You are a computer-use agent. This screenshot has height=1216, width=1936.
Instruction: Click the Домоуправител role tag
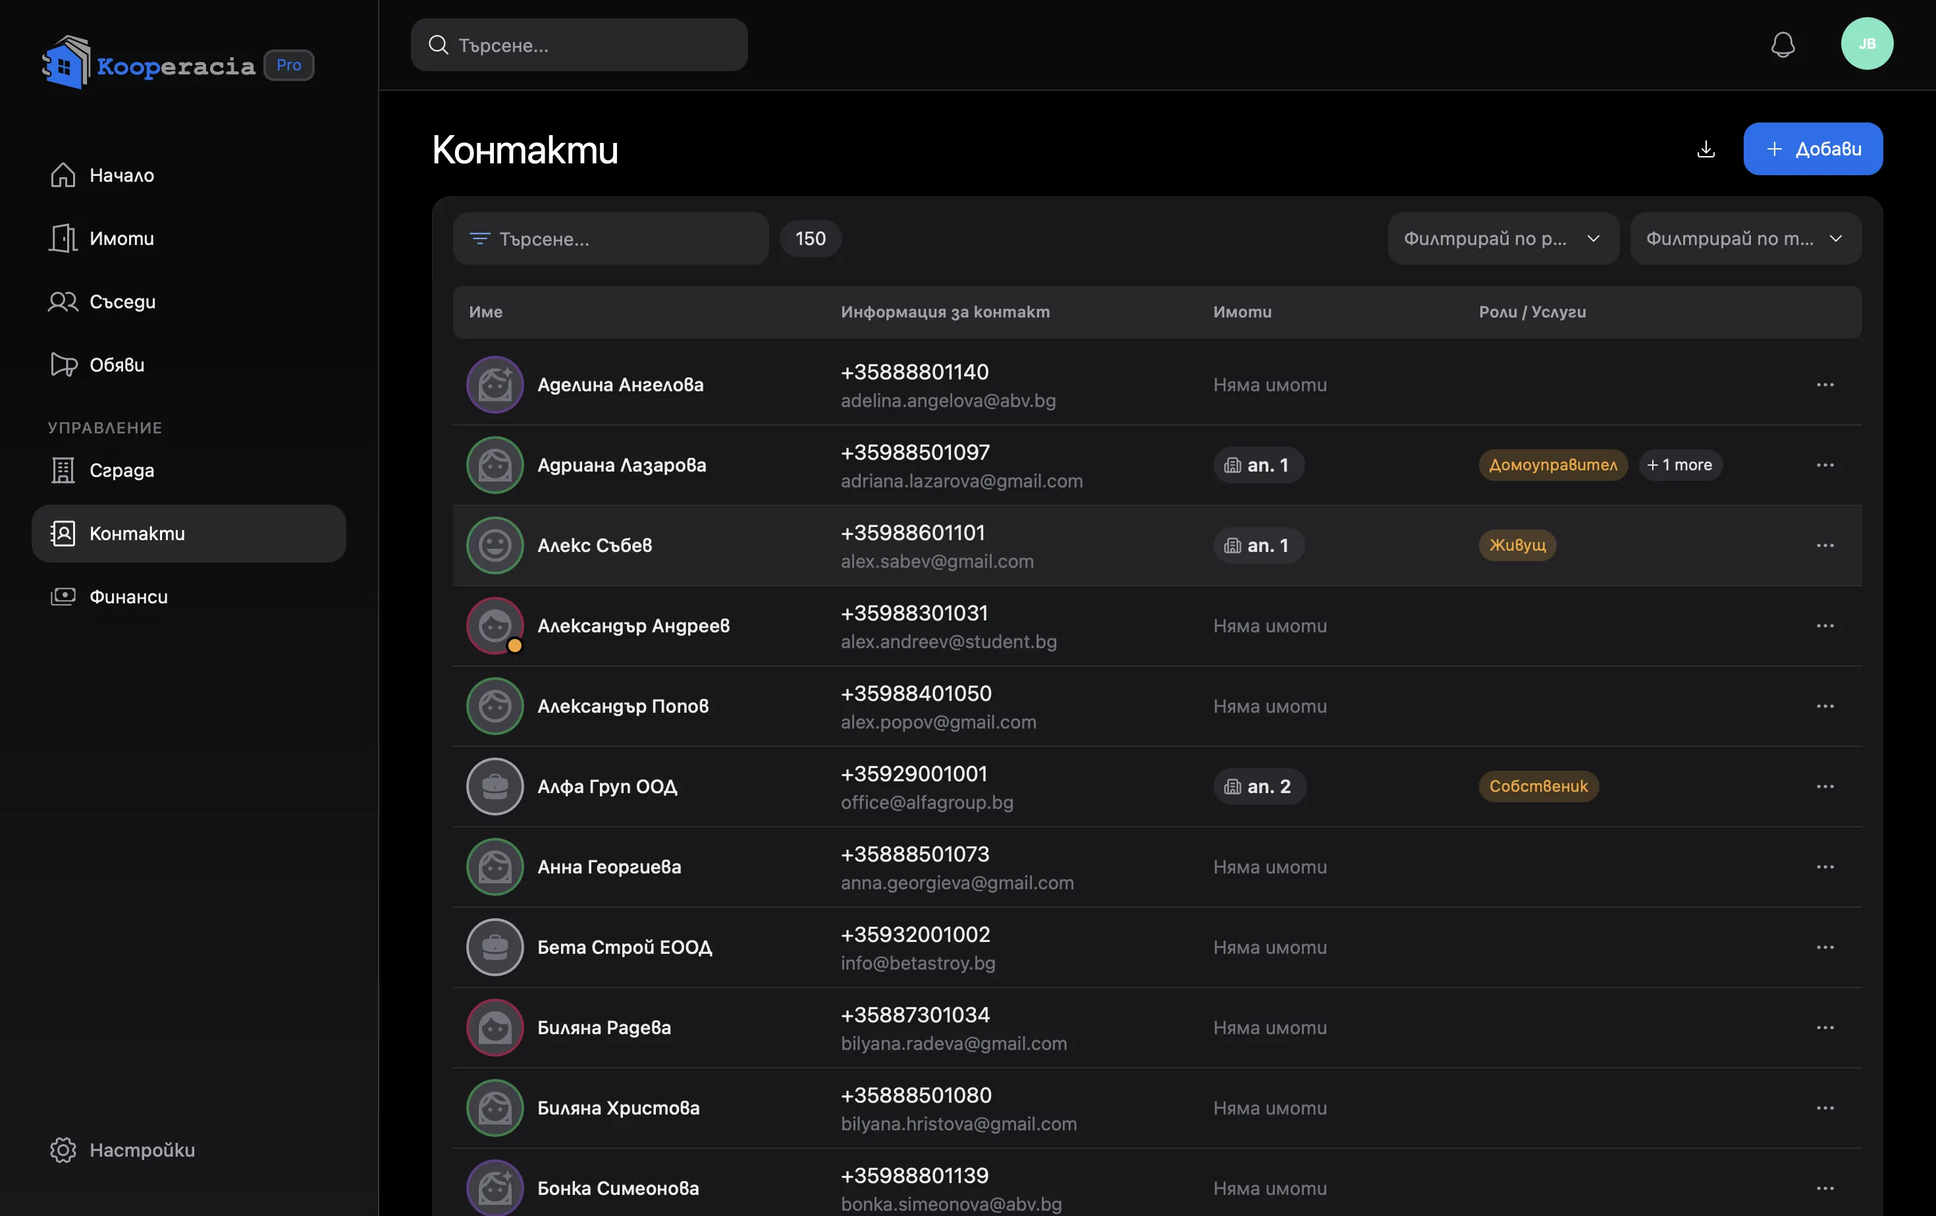[1553, 466]
